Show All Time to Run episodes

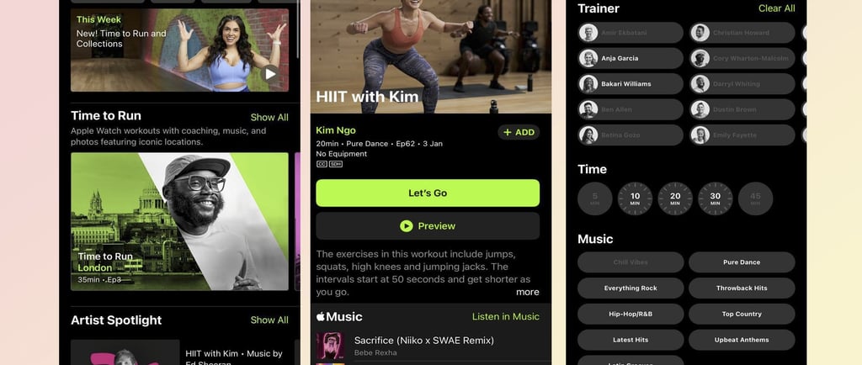269,118
